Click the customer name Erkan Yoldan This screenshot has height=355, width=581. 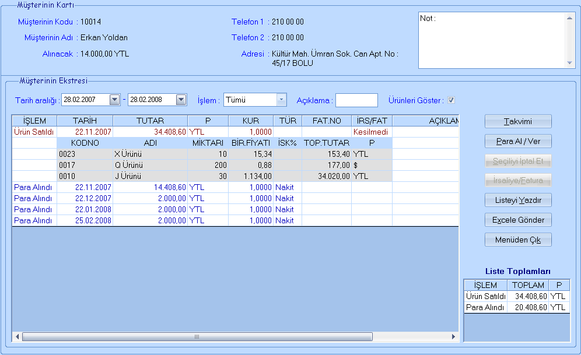tap(104, 37)
